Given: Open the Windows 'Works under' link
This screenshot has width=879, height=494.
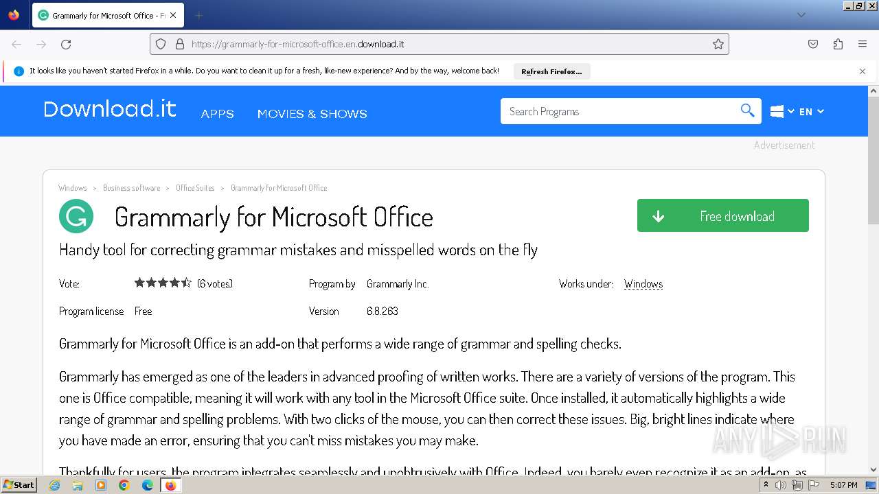Looking at the screenshot, I should (x=643, y=284).
